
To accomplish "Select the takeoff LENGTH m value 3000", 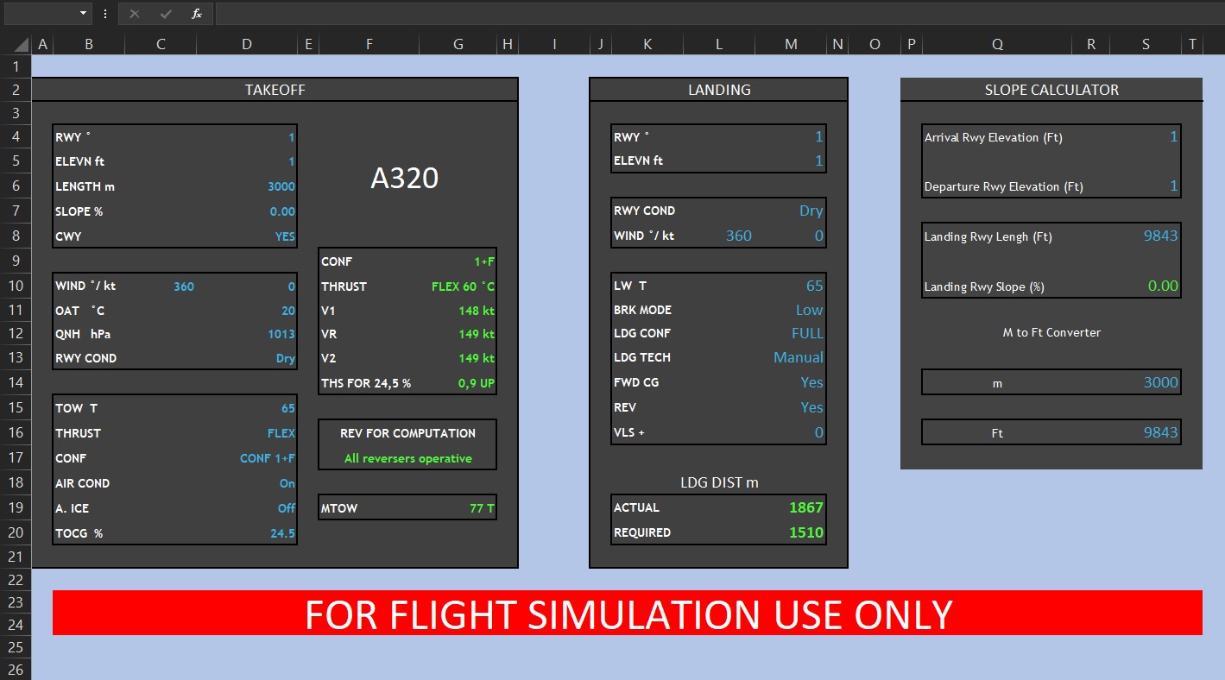I will pos(281,186).
